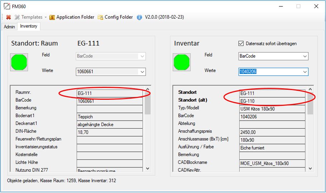Click the room list scrollbar thumb
326x193 pixels.
(148, 103)
